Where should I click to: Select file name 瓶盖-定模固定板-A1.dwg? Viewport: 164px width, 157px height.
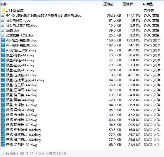click(x=25, y=80)
